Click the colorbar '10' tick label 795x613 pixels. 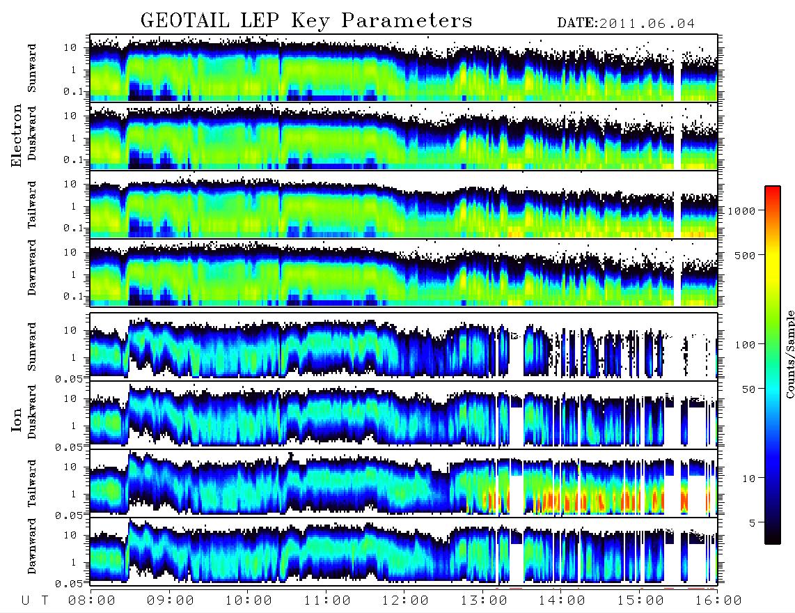[x=748, y=478]
